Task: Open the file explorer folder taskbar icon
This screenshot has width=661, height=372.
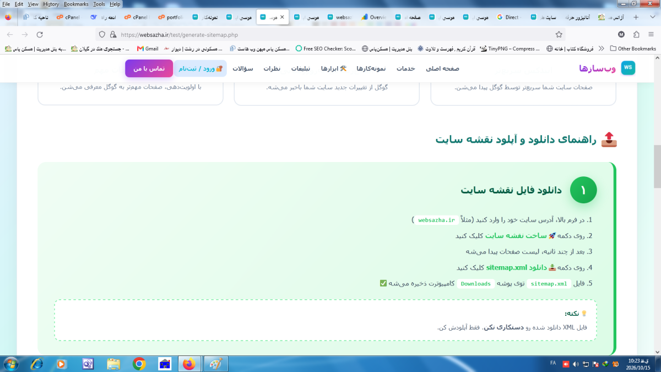Action: 113,364
